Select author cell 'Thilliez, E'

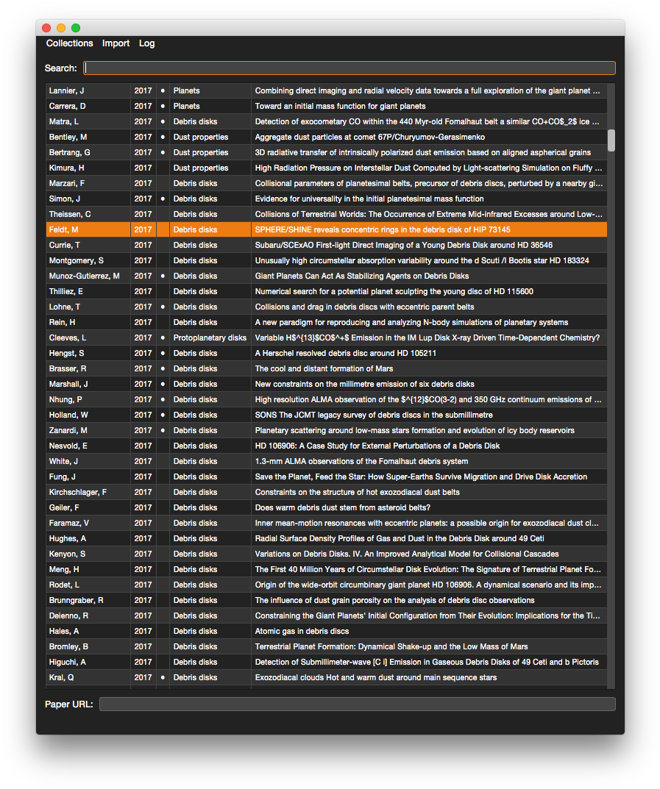[88, 291]
